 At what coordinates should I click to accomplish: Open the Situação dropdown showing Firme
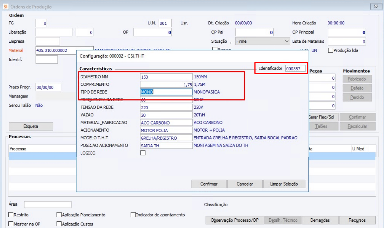point(263,41)
